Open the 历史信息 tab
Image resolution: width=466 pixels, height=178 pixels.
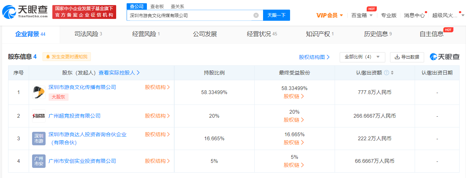tap(378, 34)
